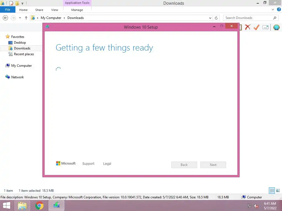Open the Home ribbon tab
282x211 pixels.
coord(23,10)
